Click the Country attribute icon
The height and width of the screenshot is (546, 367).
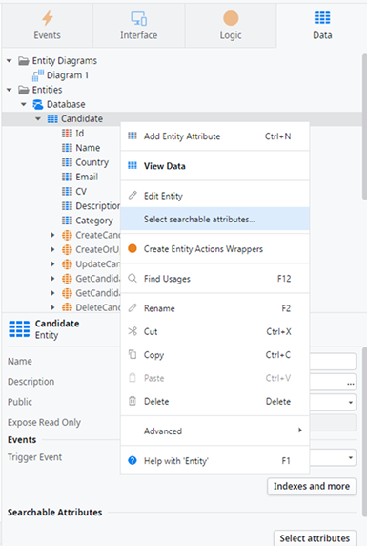pyautogui.click(x=67, y=162)
